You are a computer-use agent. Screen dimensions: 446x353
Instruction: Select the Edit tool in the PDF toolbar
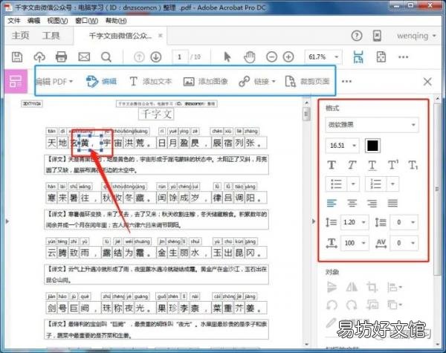point(102,82)
